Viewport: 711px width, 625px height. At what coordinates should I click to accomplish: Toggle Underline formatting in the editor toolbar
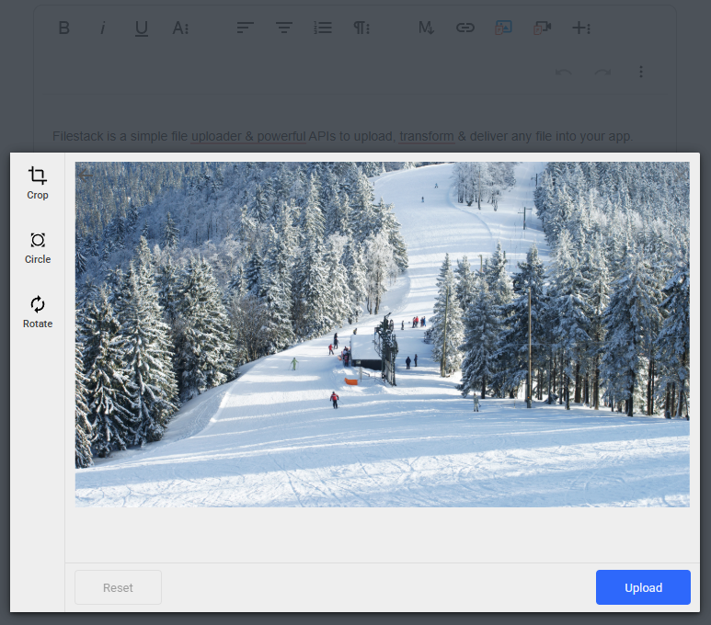coord(142,28)
